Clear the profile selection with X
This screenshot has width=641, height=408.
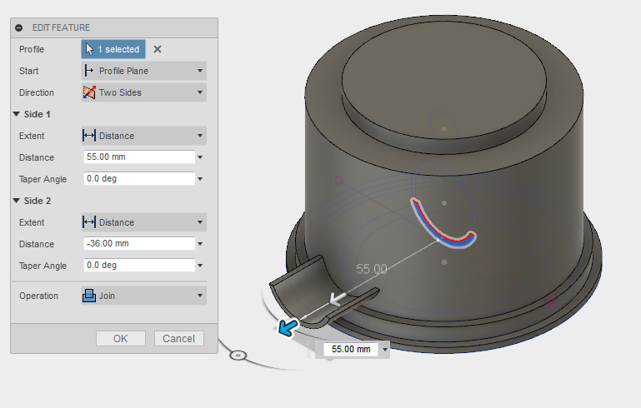tap(158, 49)
